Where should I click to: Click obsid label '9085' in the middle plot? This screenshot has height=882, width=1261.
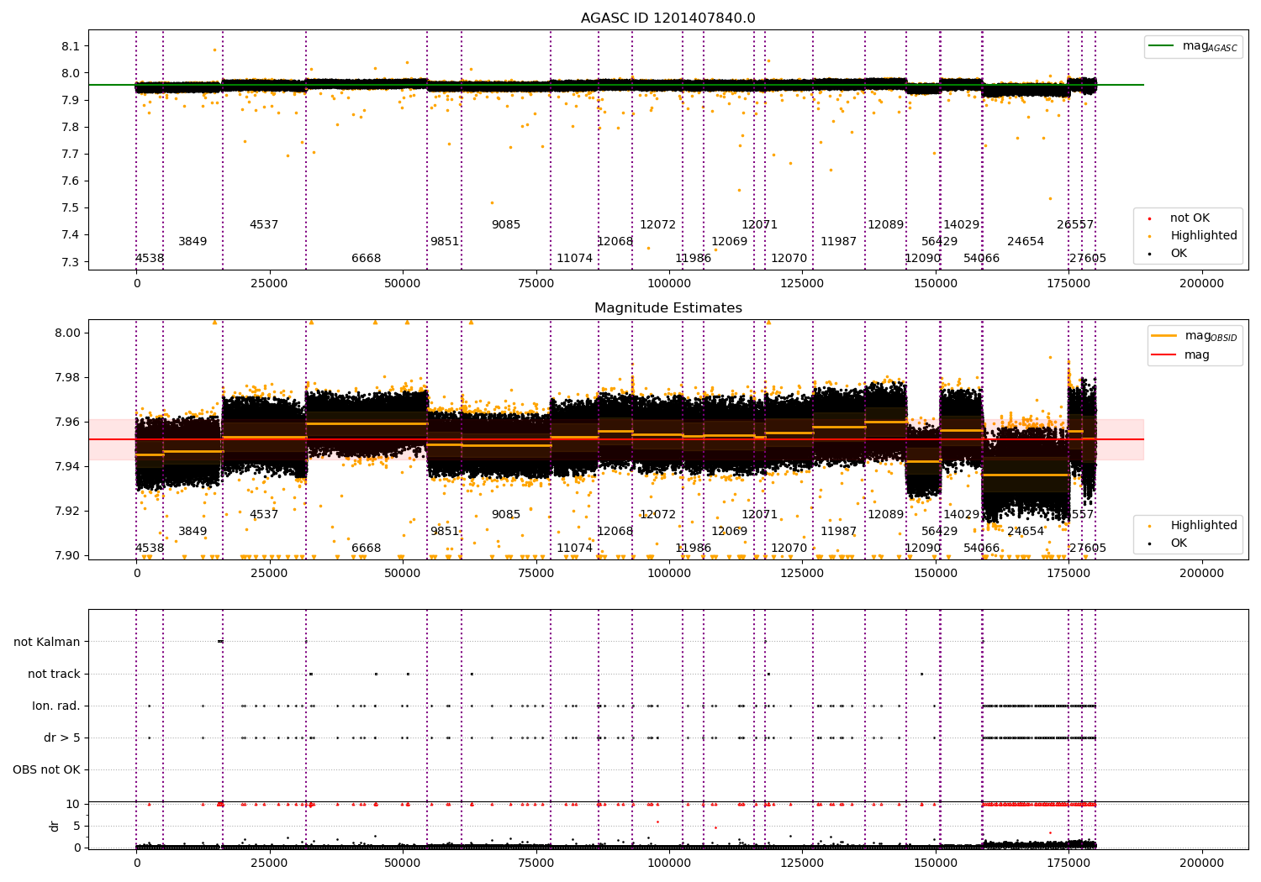pyautogui.click(x=506, y=515)
